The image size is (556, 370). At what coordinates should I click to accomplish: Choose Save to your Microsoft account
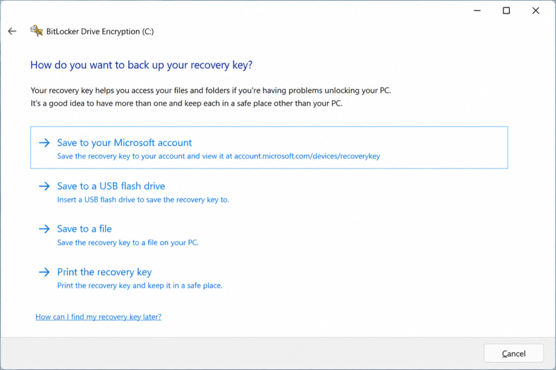pyautogui.click(x=269, y=148)
